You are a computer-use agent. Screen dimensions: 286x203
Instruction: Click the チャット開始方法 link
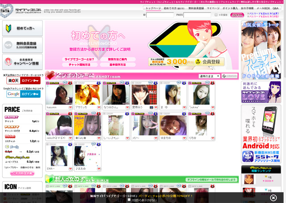[x=80, y=65]
